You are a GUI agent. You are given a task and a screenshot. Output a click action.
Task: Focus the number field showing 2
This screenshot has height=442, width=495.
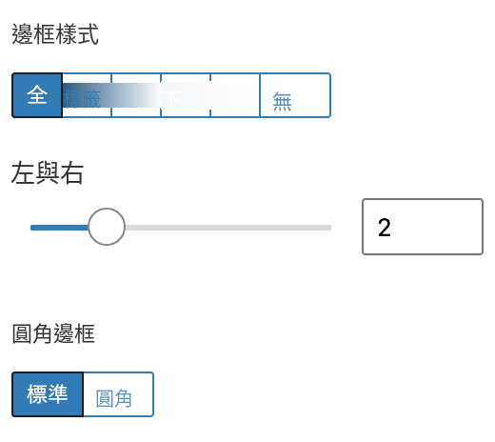pyautogui.click(x=423, y=227)
